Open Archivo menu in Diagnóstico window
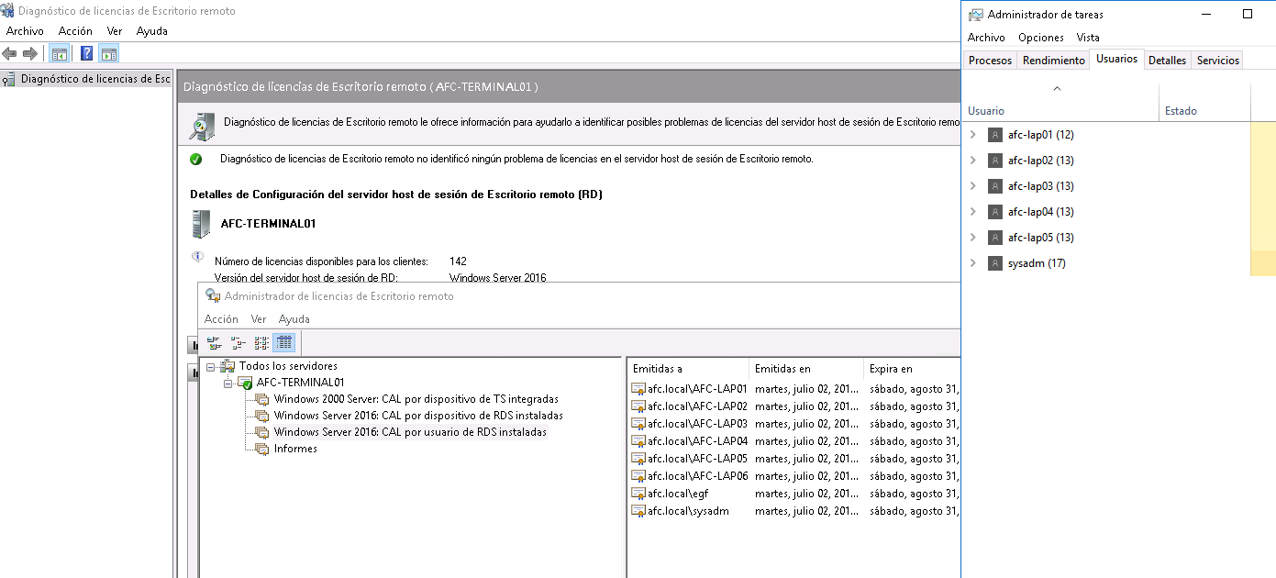This screenshot has width=1276, height=578. (25, 31)
